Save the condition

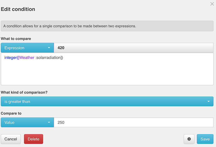click(x=205, y=139)
